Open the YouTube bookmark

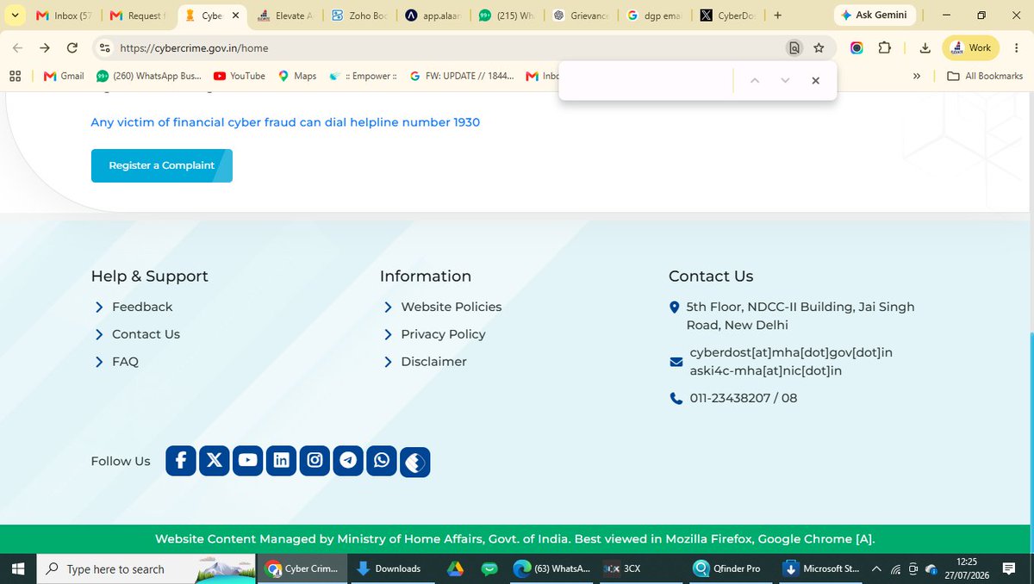(240, 76)
